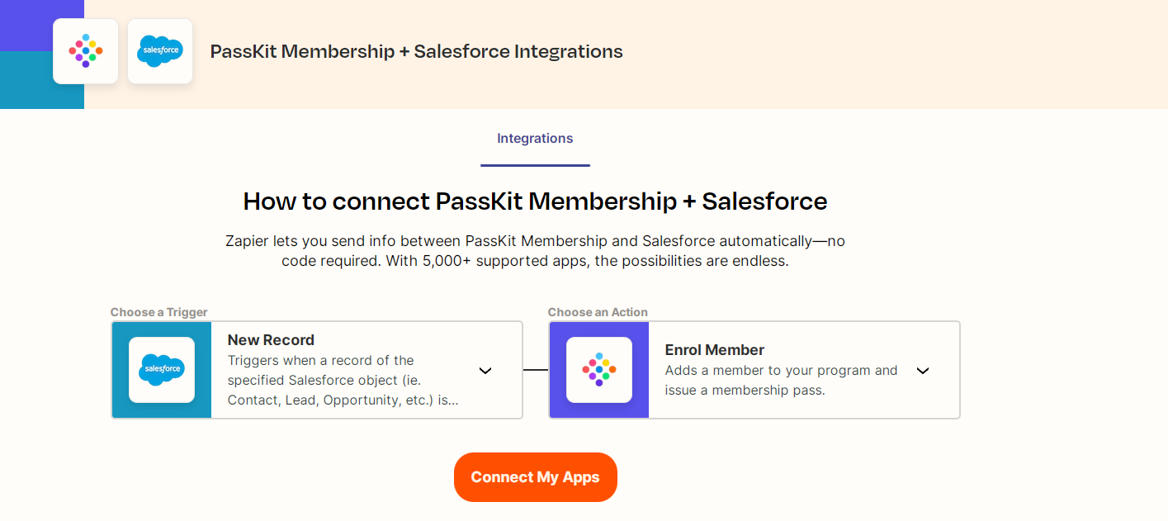
Task: Expand the Enrol Member action dropdown chevron
Action: pos(923,371)
